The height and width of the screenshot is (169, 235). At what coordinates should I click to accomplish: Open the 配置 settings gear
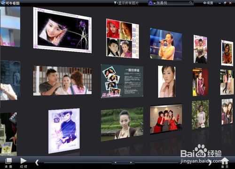(208, 3)
